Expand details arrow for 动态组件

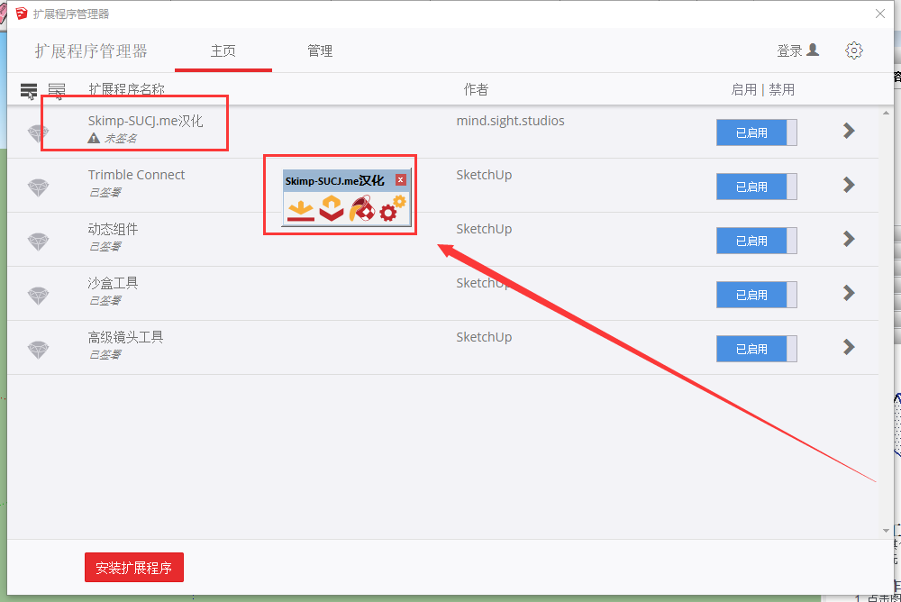pos(849,239)
